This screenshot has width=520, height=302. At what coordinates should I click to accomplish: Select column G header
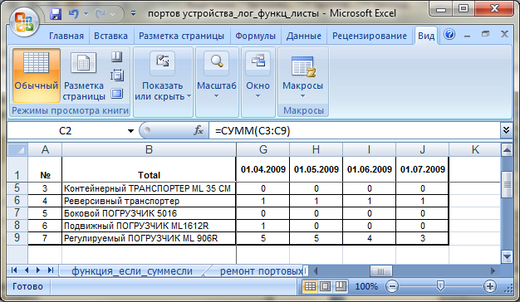click(x=263, y=149)
